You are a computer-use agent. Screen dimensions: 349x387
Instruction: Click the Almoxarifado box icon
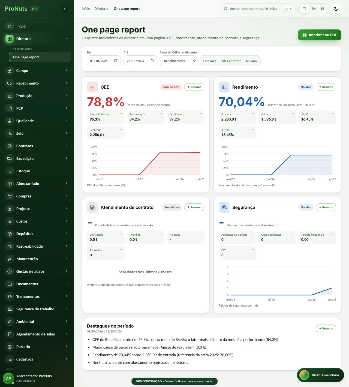click(10, 184)
